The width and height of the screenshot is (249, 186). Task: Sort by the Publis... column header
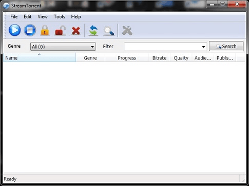pos(225,58)
